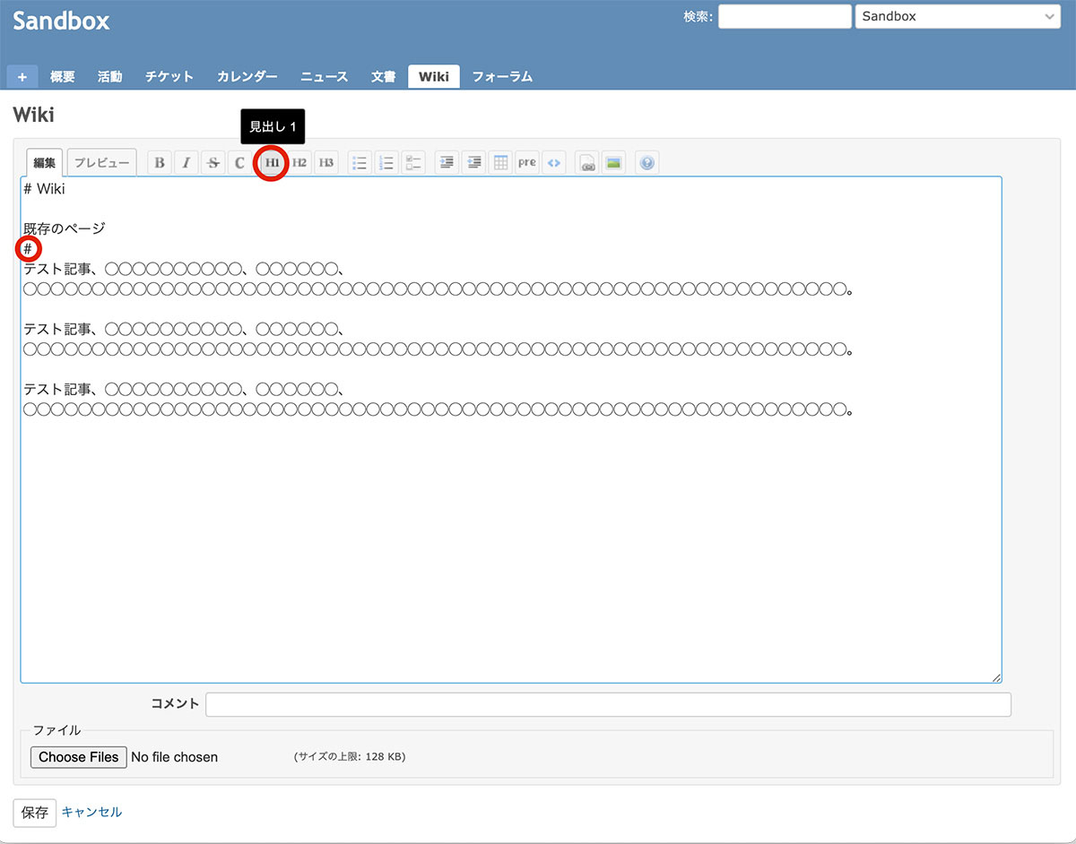Image resolution: width=1076 pixels, height=844 pixels.
Task: Switch to the プレビュー tab
Action: point(102,163)
